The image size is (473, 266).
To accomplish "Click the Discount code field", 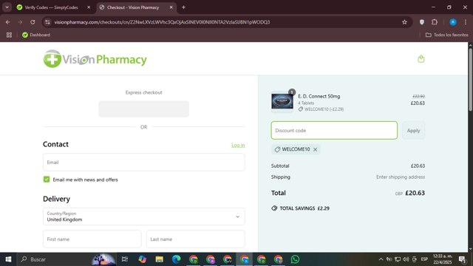I will point(334,130).
